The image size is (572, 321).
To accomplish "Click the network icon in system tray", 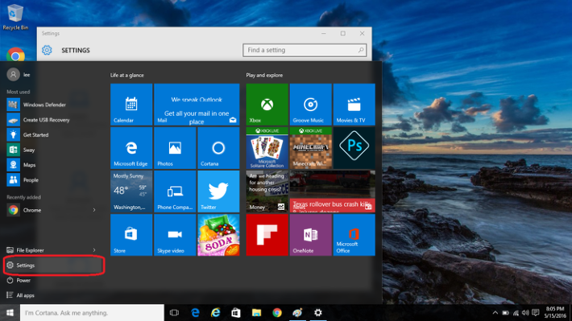I will (516, 313).
